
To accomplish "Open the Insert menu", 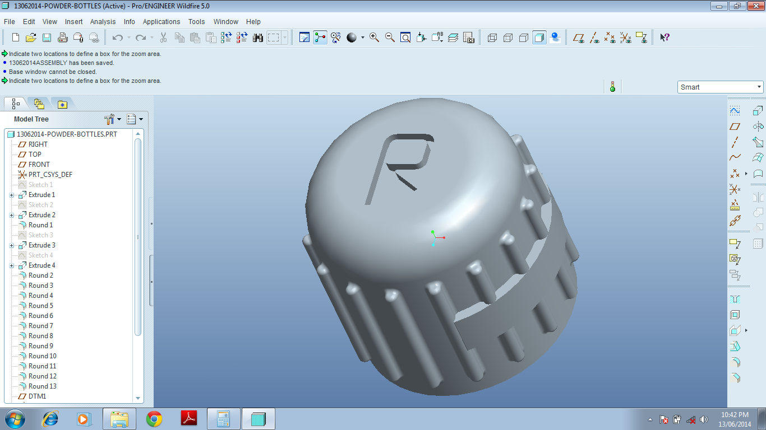I will pos(73,22).
